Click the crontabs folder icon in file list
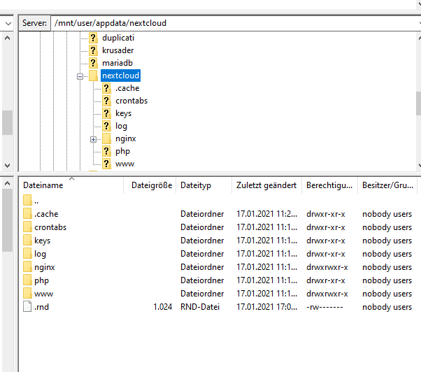This screenshot has height=372, width=421. [x=27, y=227]
